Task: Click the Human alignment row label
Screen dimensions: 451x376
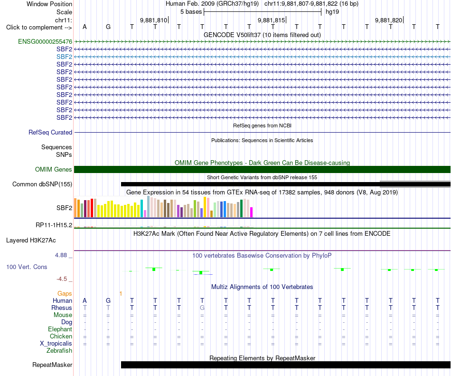Action: pyautogui.click(x=62, y=300)
